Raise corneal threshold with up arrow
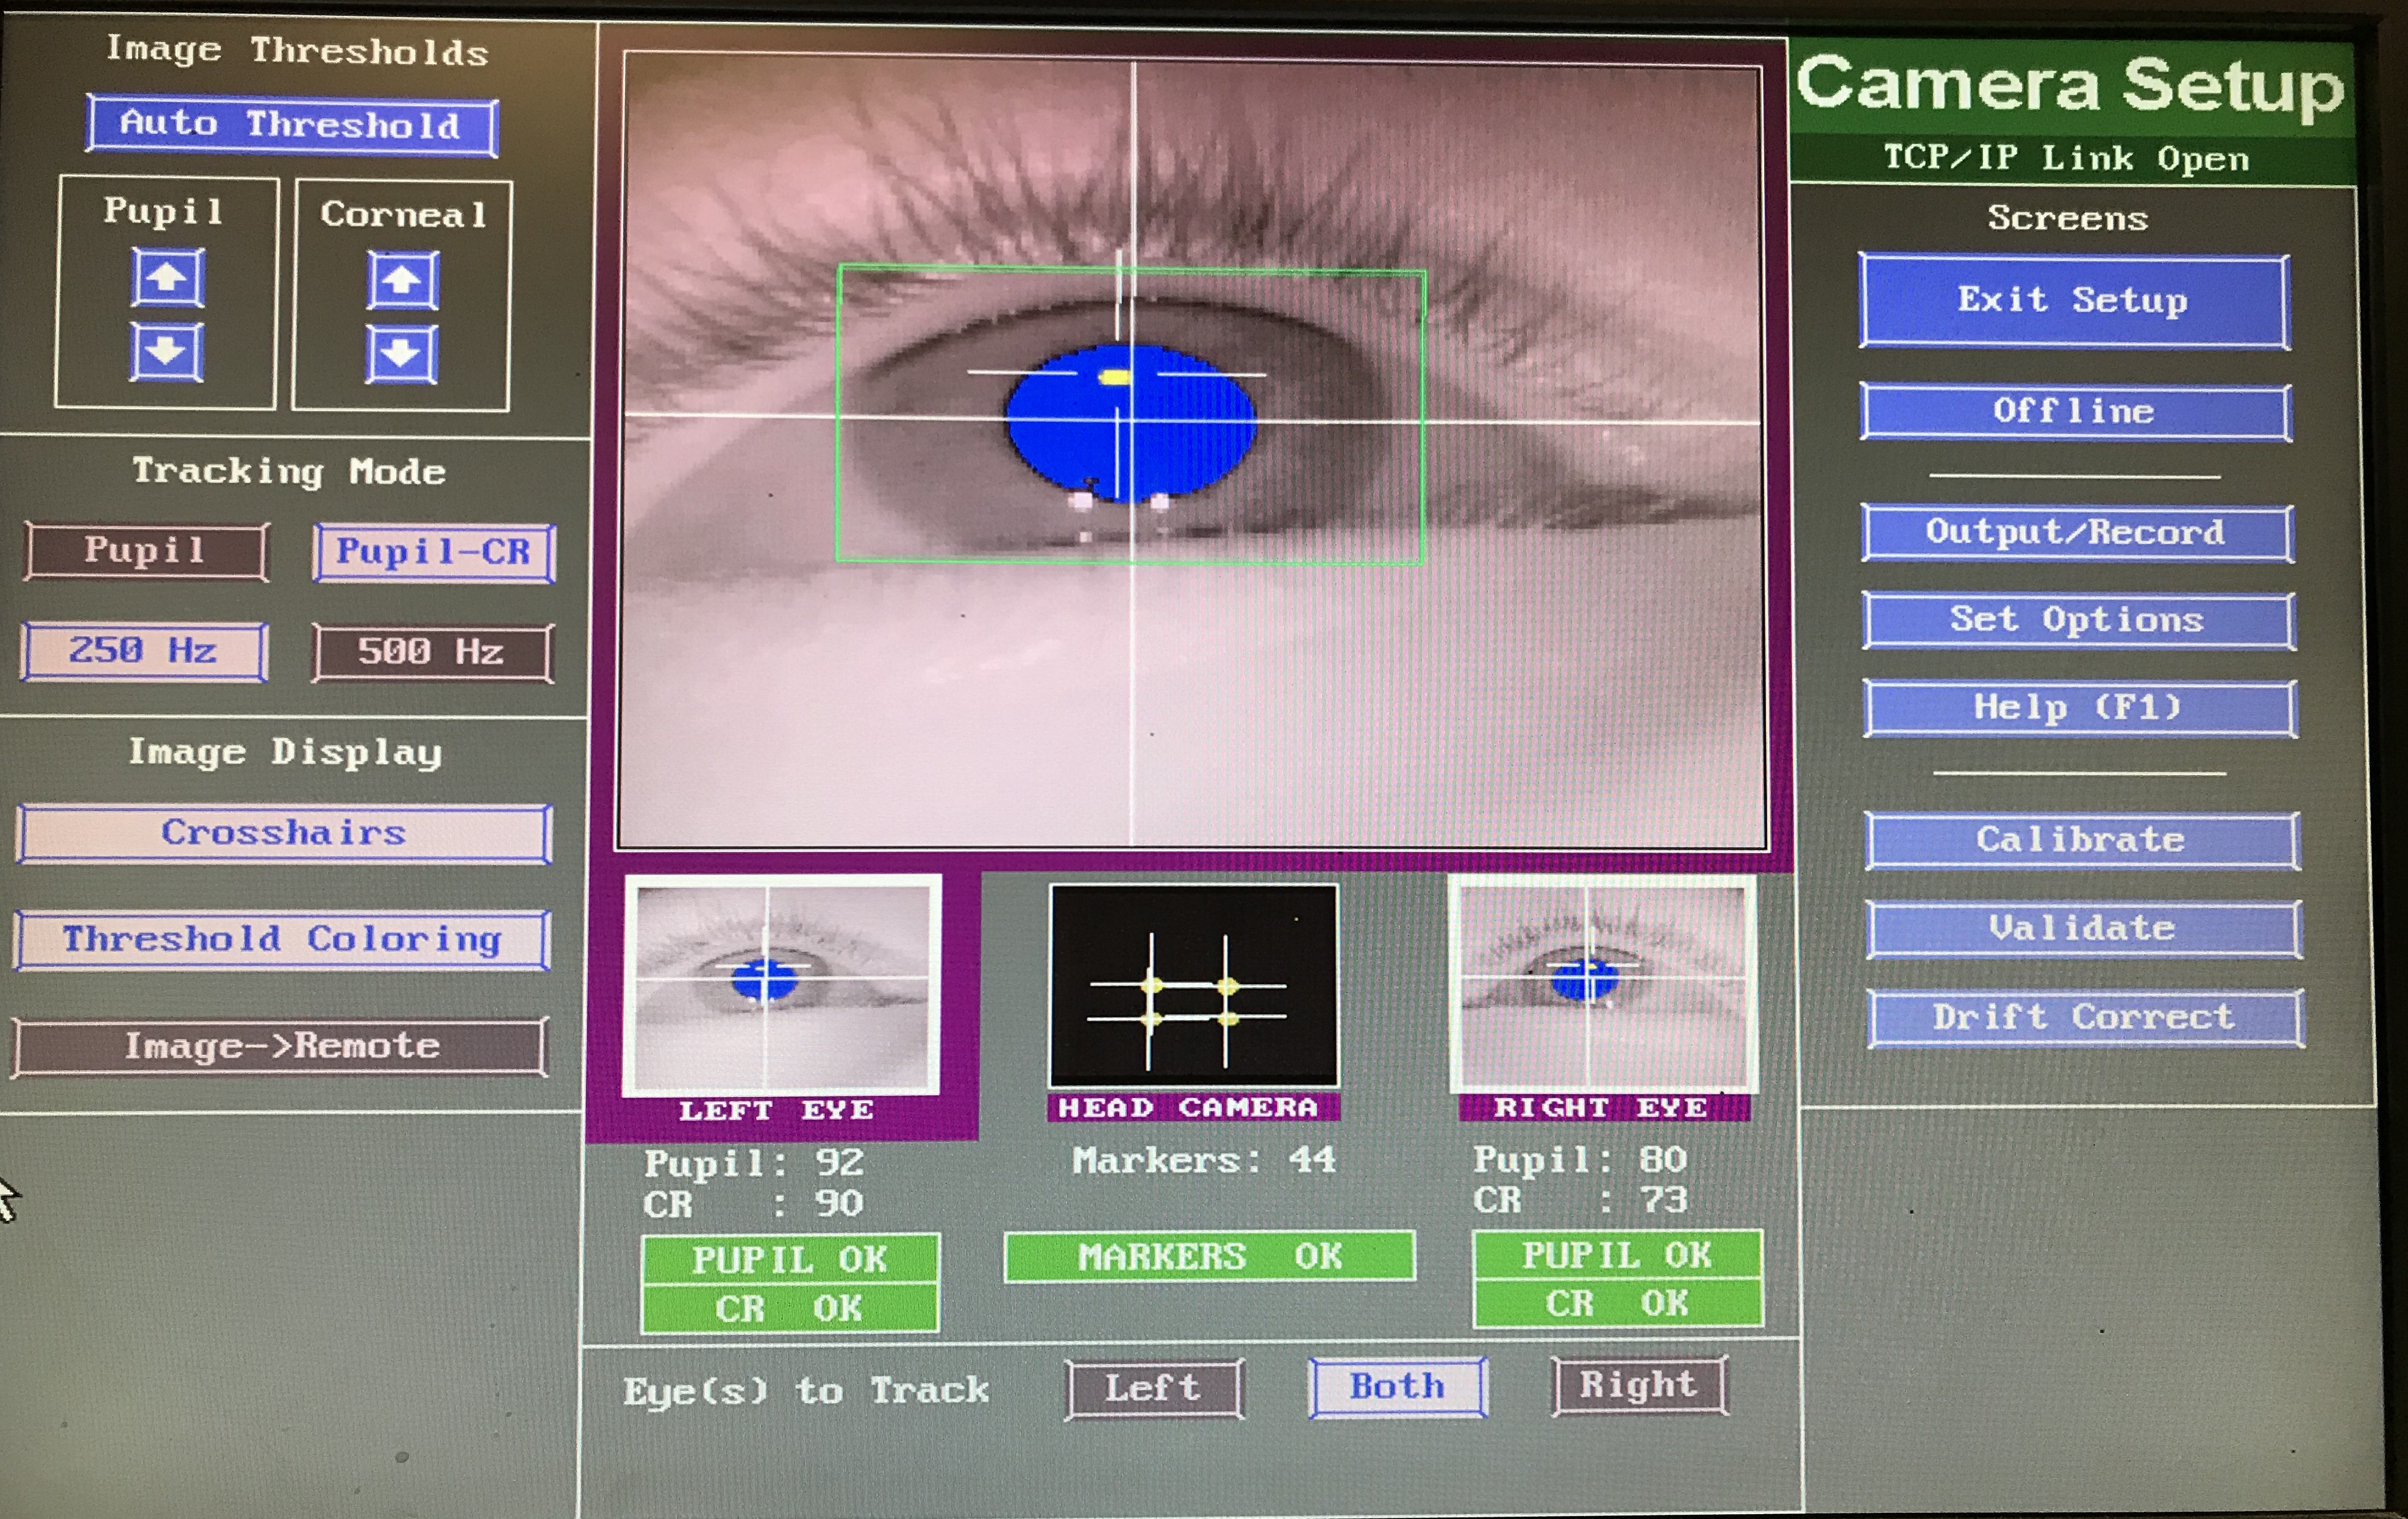This screenshot has width=2408, height=1519. point(402,280)
